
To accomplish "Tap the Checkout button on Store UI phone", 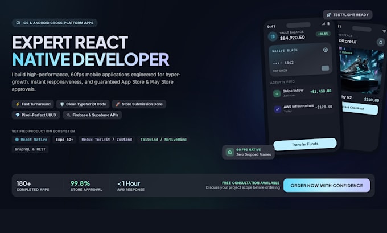I will [359, 109].
